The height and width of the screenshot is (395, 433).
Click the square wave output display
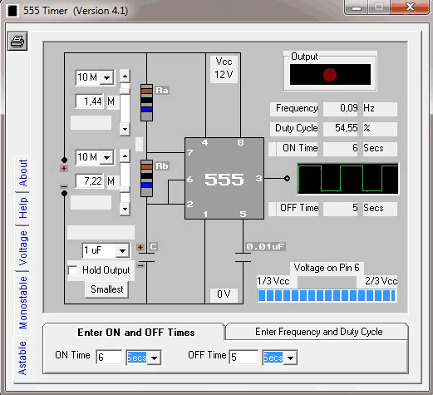click(x=348, y=179)
